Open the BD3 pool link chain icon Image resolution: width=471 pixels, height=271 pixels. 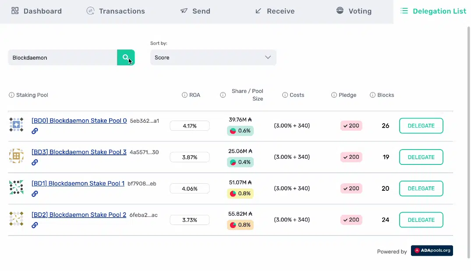[x=35, y=162]
